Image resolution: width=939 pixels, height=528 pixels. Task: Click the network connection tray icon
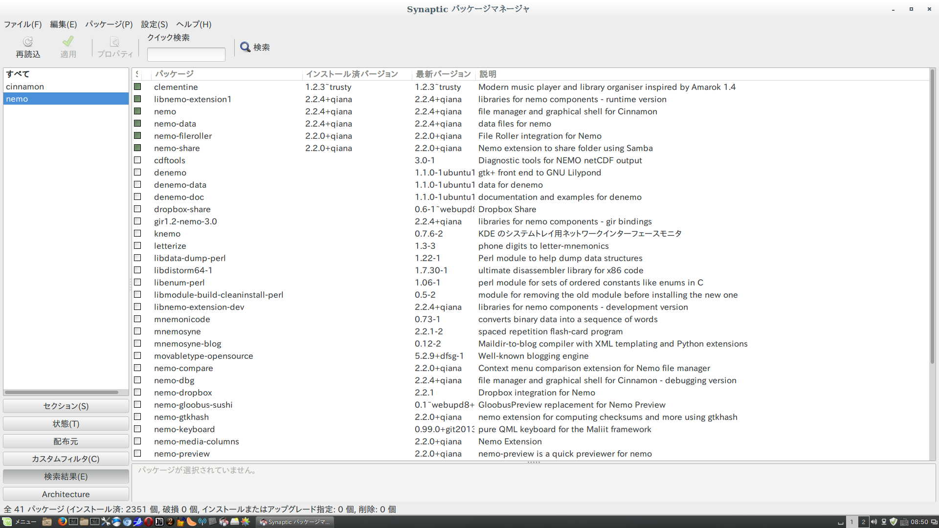pos(884,522)
